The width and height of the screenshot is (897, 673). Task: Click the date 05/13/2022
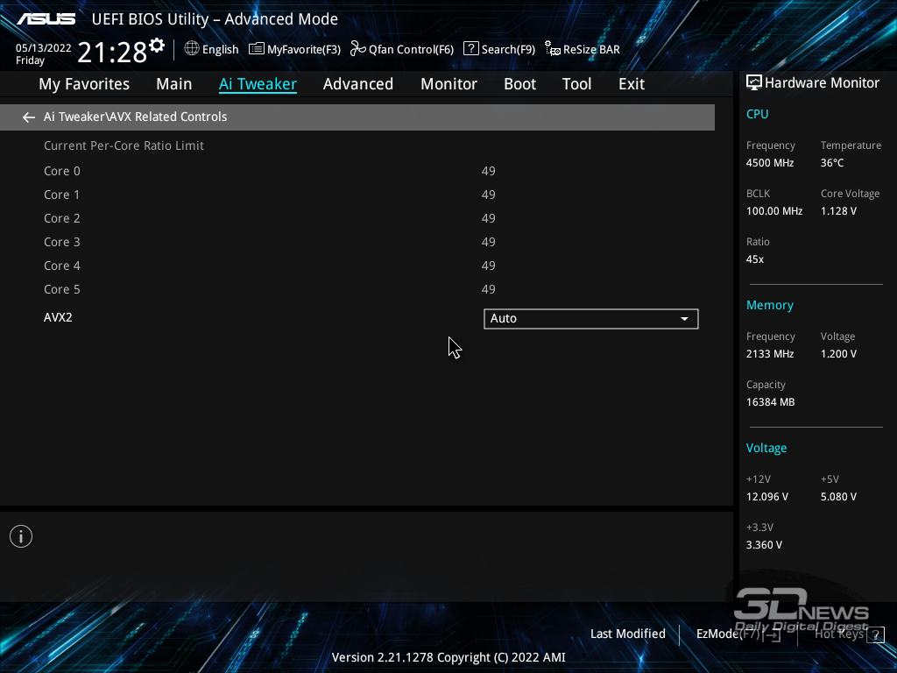[x=44, y=48]
